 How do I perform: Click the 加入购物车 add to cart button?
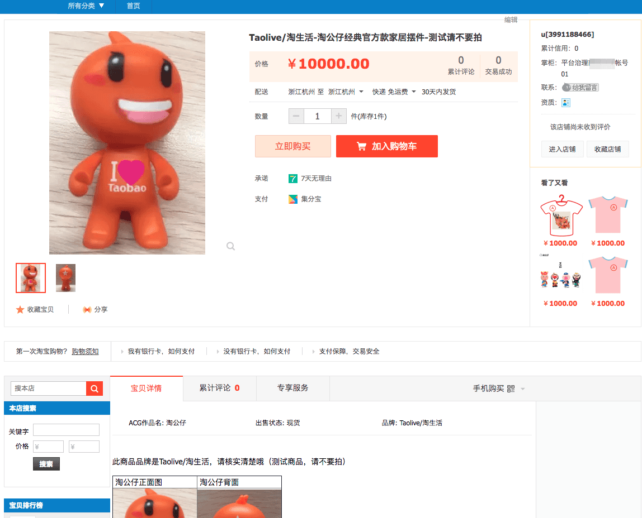coord(387,146)
